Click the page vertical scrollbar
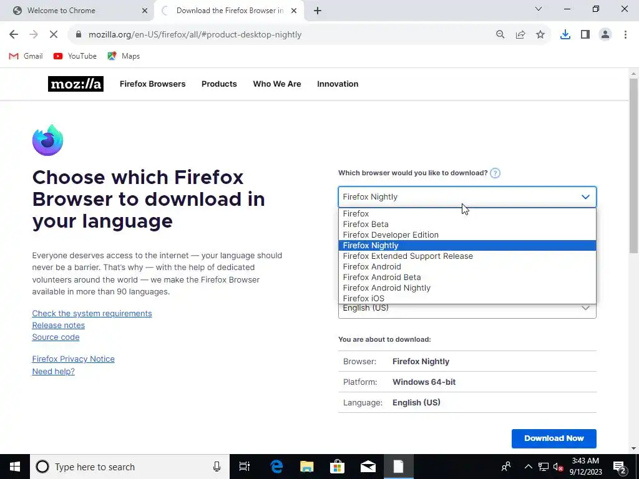Image resolution: width=639 pixels, height=479 pixels. click(x=633, y=166)
